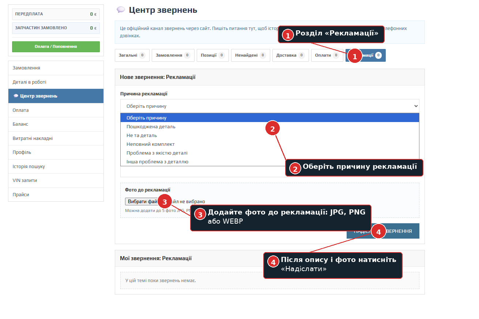Screen dimensions: 479x319
Task: Click the green Оплата / Поповнення button
Action: point(56,47)
